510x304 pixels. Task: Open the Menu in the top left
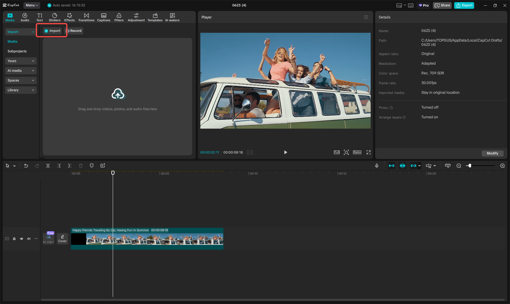pyautogui.click(x=32, y=5)
